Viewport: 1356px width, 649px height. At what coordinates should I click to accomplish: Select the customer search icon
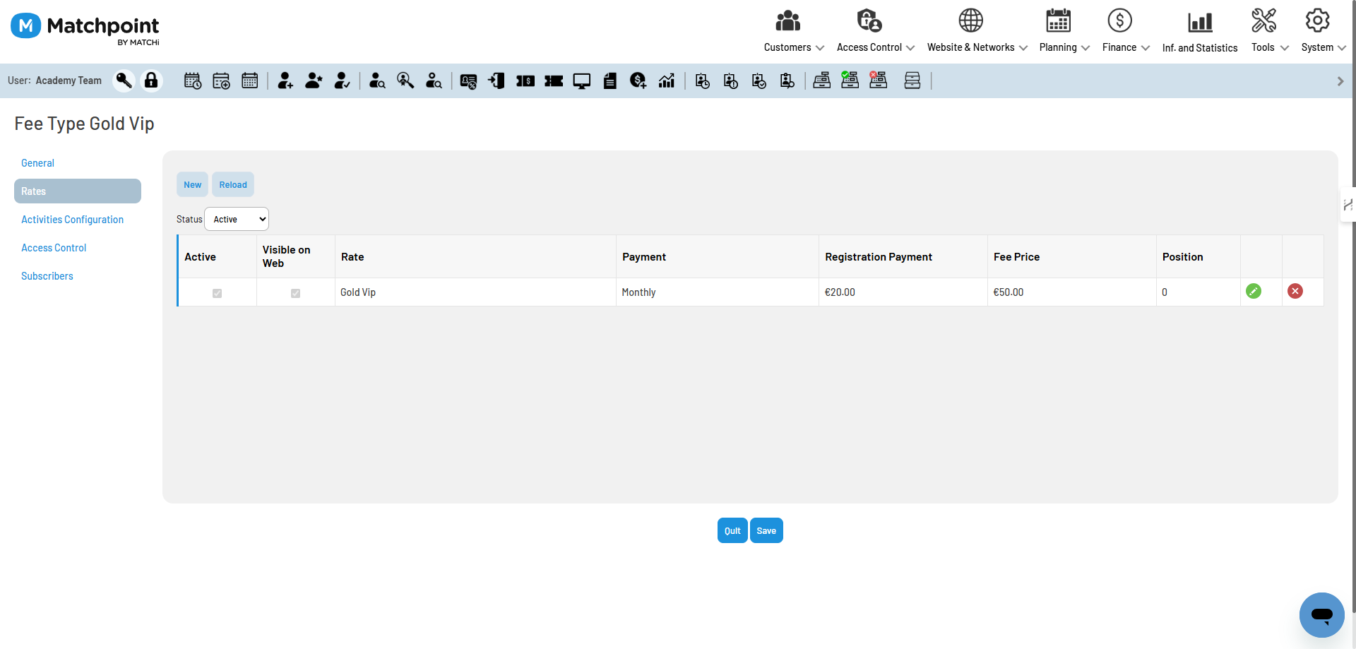coord(377,81)
